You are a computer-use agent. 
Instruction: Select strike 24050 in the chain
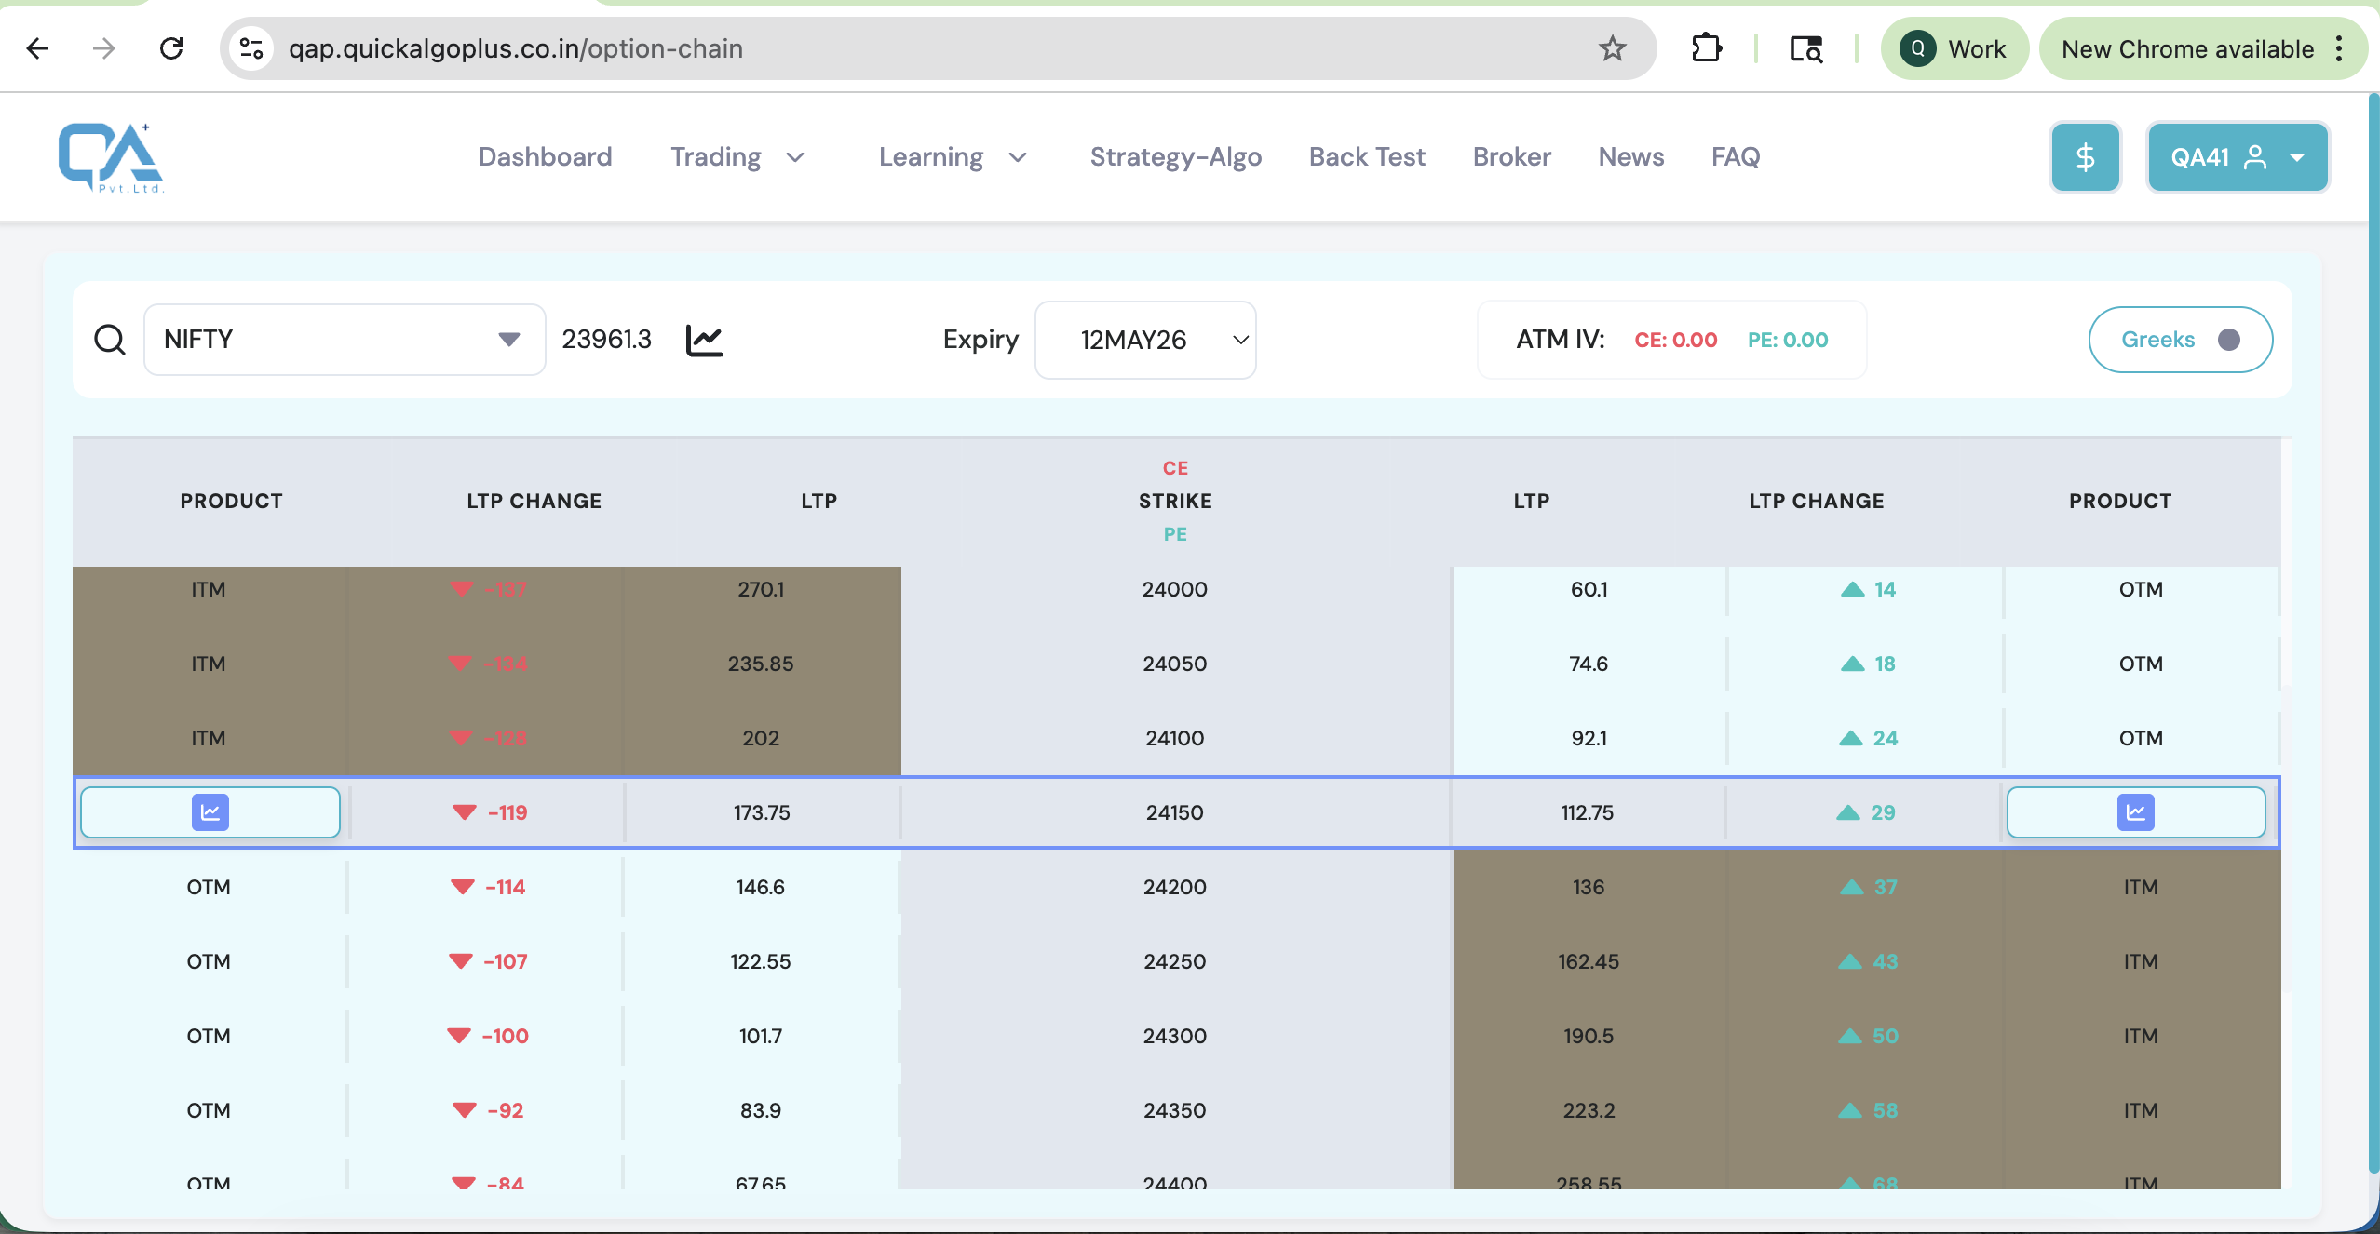pos(1174,664)
